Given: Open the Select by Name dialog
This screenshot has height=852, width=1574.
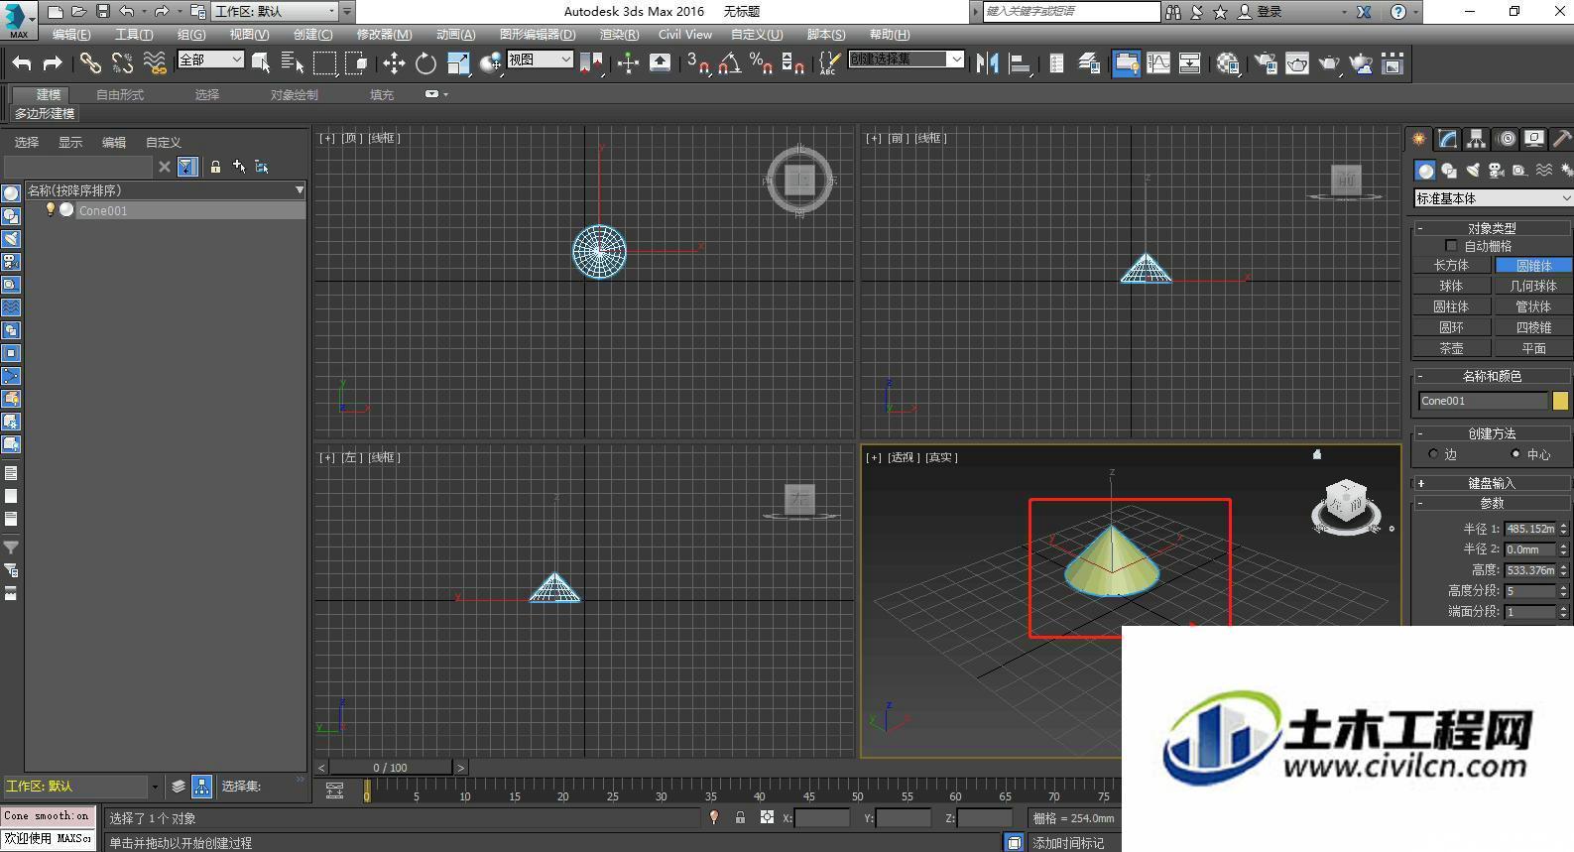Looking at the screenshot, I should 293,63.
